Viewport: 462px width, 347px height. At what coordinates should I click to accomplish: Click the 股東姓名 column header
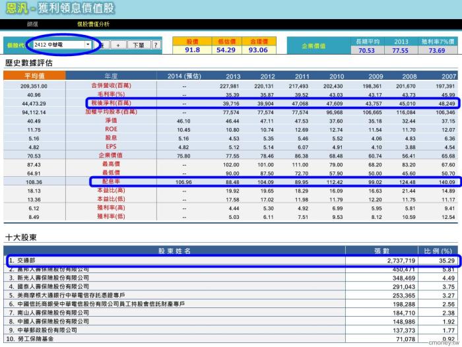[174, 251]
